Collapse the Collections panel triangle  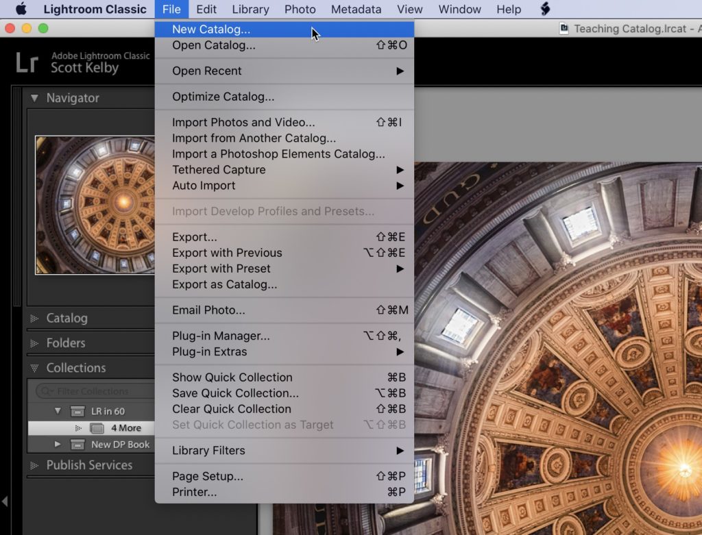point(34,368)
